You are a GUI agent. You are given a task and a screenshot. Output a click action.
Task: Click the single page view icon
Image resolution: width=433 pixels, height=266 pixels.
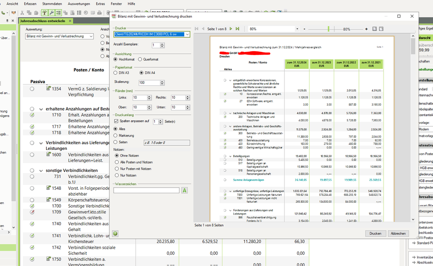pos(374,29)
